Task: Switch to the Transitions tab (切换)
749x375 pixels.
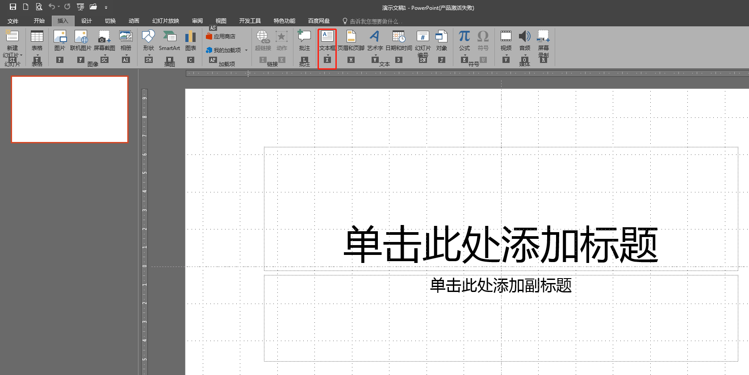Action: (110, 21)
